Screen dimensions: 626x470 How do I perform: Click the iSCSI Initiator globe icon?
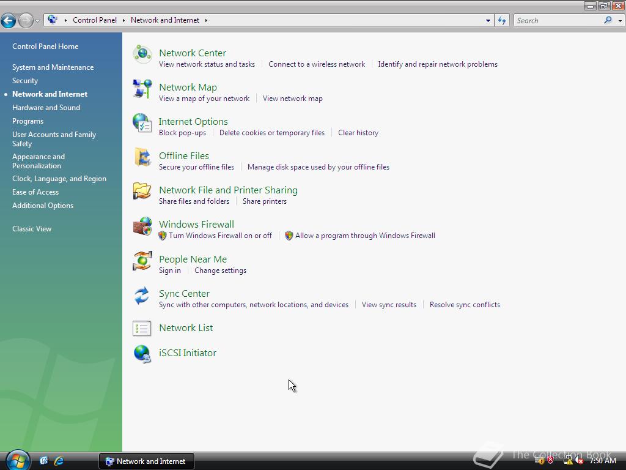(x=142, y=354)
